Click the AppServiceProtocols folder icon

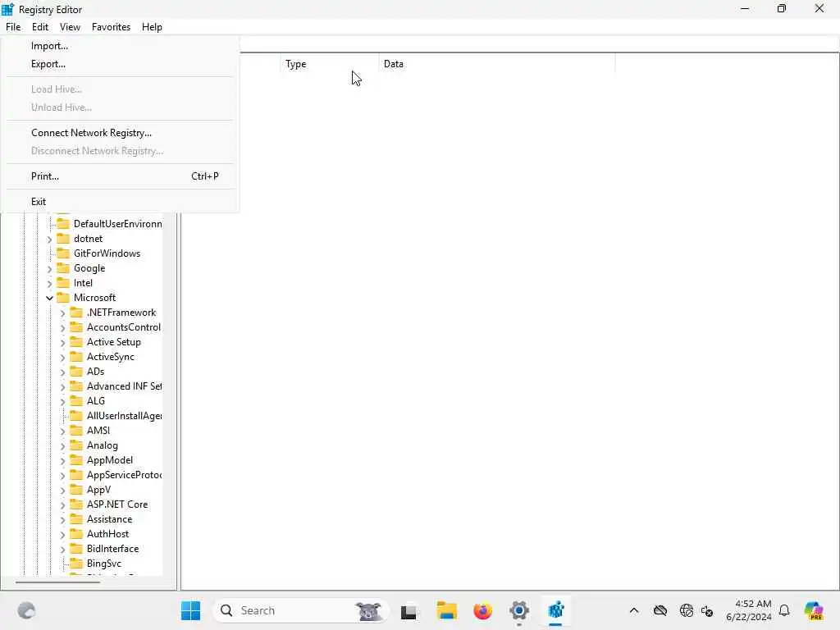[x=76, y=475]
